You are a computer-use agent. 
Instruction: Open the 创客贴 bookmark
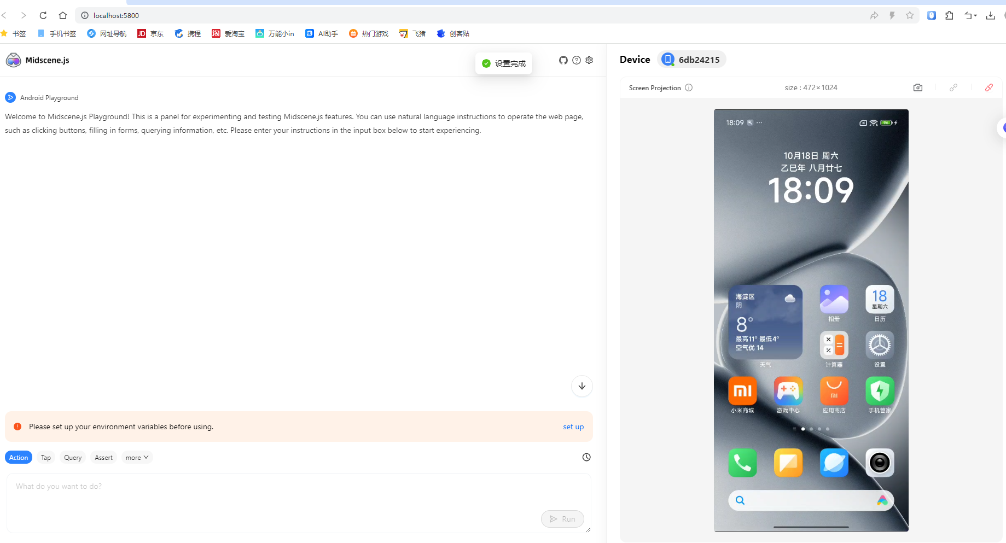point(453,33)
